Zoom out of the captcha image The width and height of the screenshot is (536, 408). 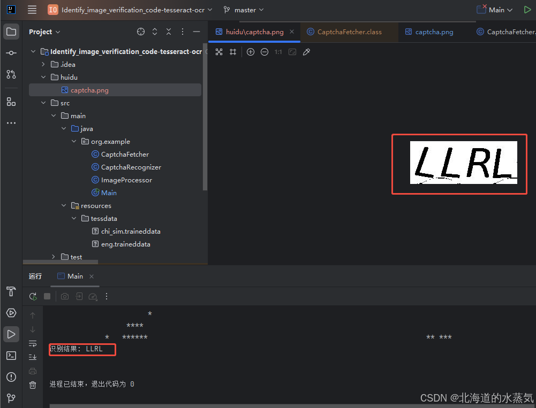point(265,52)
